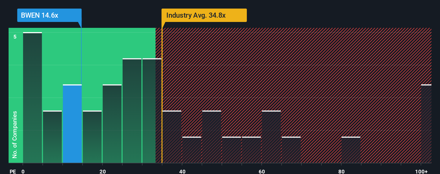
Task: Select the bar between PE 80 and 85
Action: point(351,150)
